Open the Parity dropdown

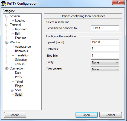pos(105,62)
